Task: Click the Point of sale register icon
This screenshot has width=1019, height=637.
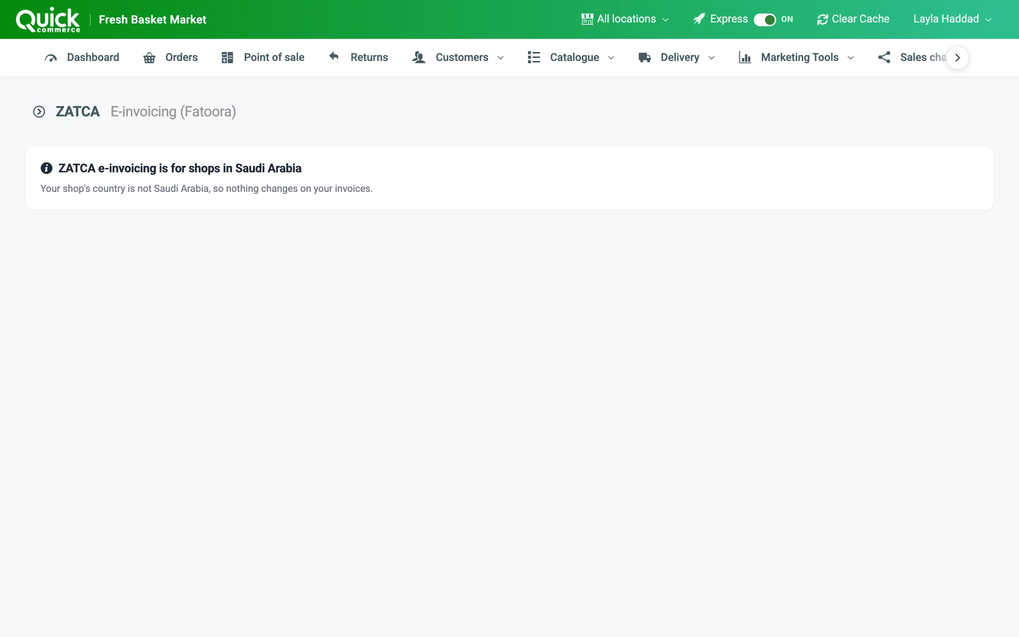Action: pos(227,57)
